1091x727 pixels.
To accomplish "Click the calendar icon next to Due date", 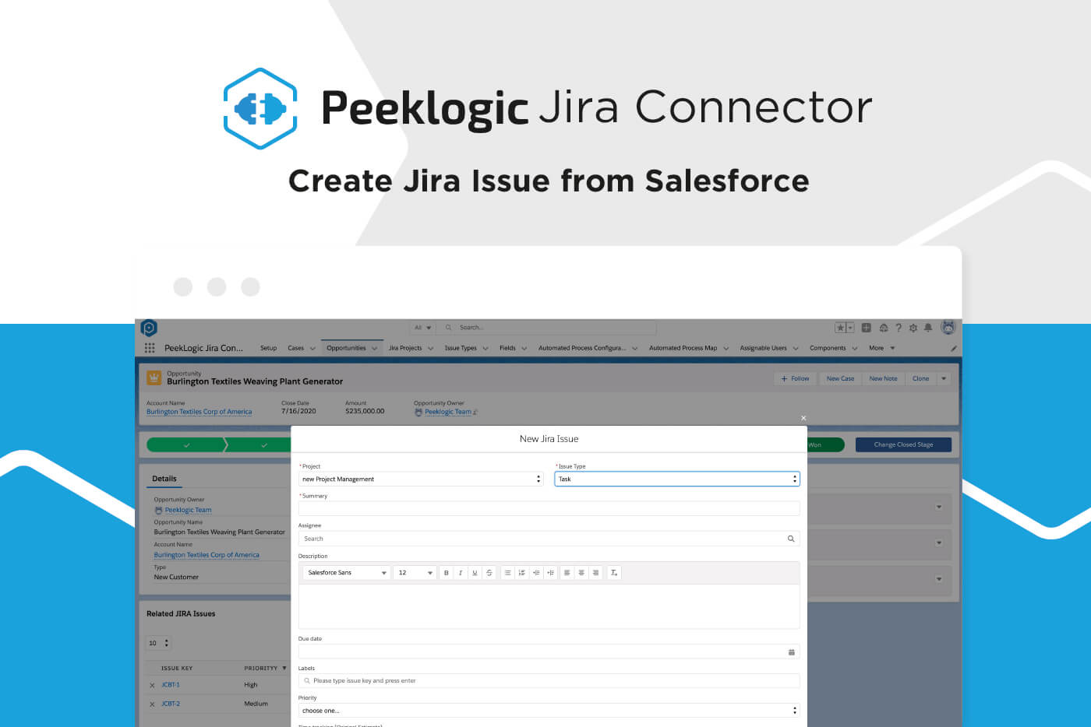I will pyautogui.click(x=791, y=651).
